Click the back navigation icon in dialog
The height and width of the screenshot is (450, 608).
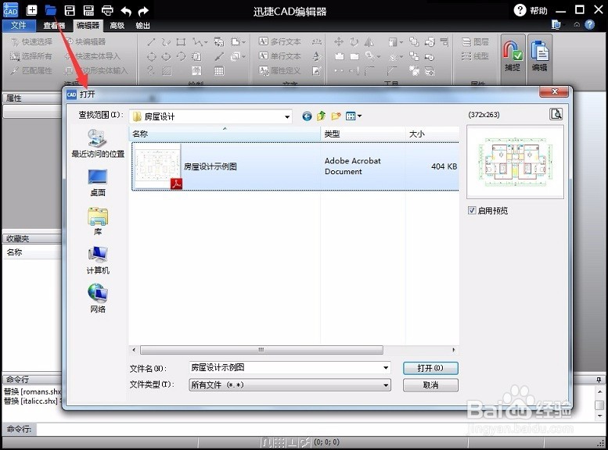pyautogui.click(x=307, y=116)
